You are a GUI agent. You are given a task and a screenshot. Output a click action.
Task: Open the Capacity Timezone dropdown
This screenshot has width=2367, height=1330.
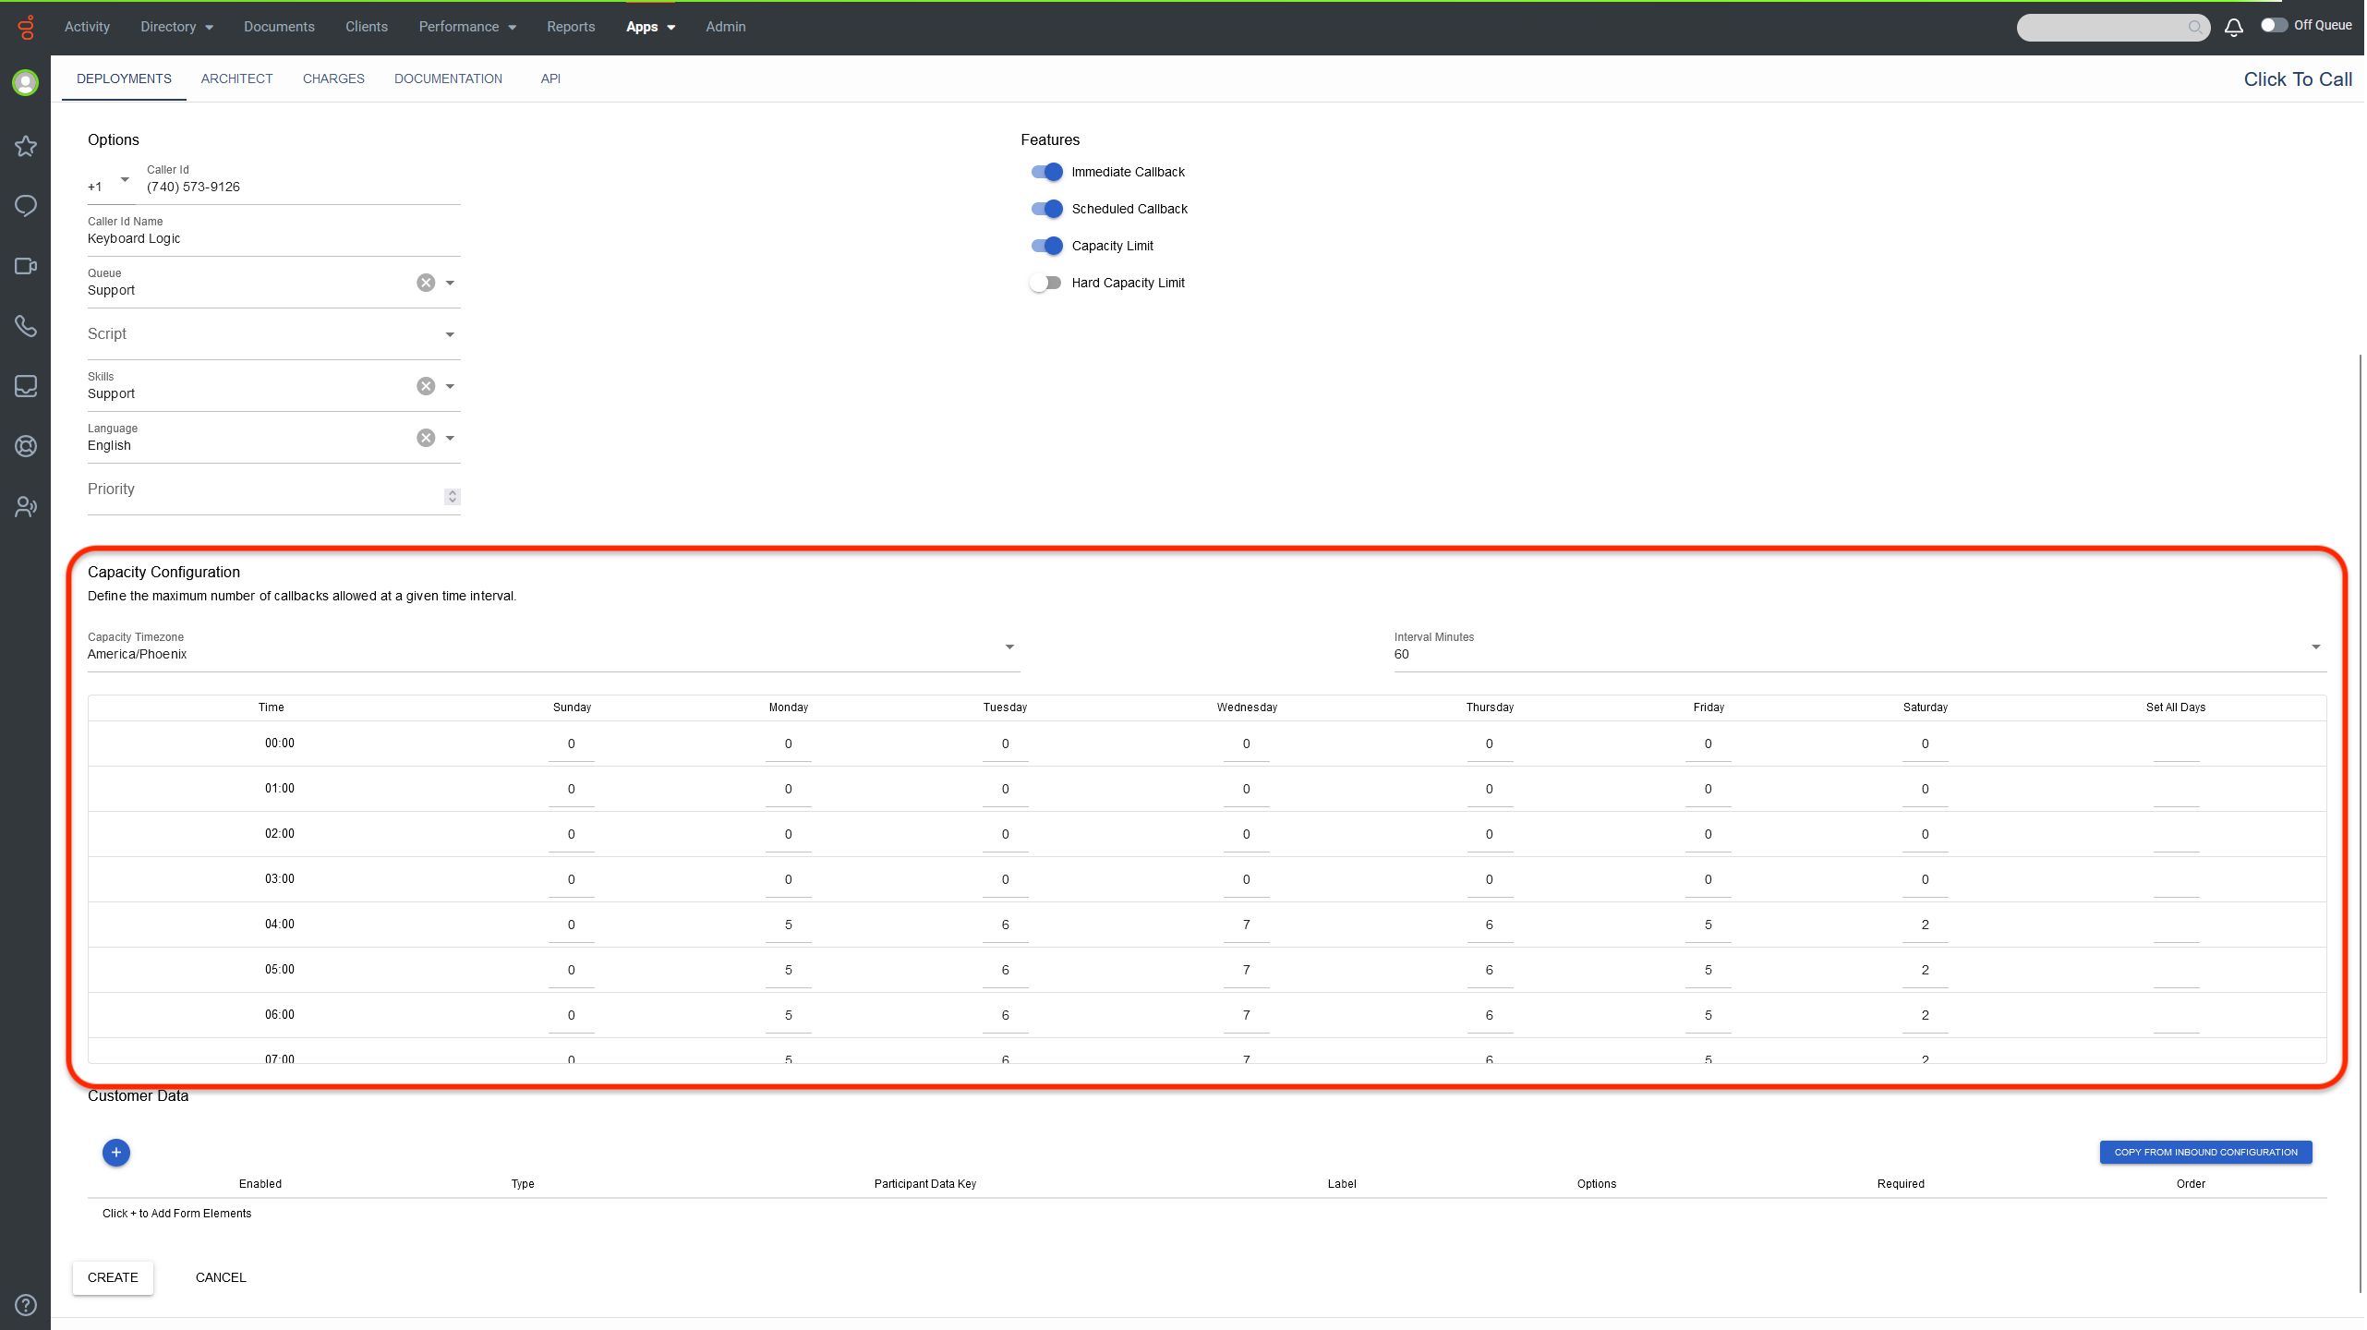(x=1009, y=647)
